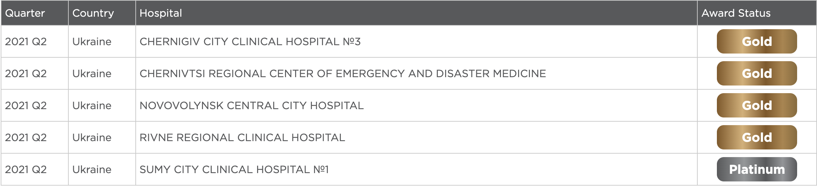Click Gold badge for Chernivtsi Regional Center

(757, 73)
